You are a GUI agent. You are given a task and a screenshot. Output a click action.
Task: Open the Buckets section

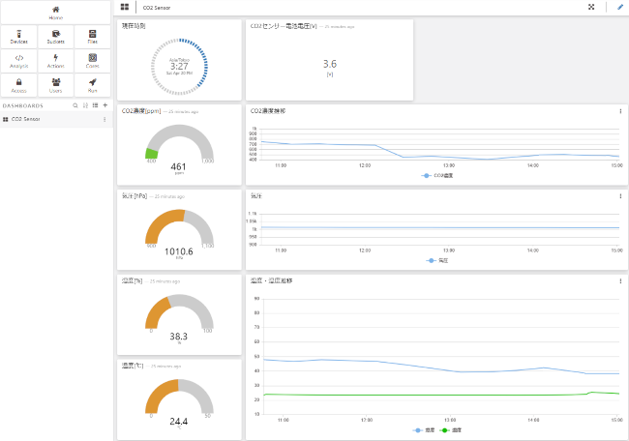click(56, 37)
